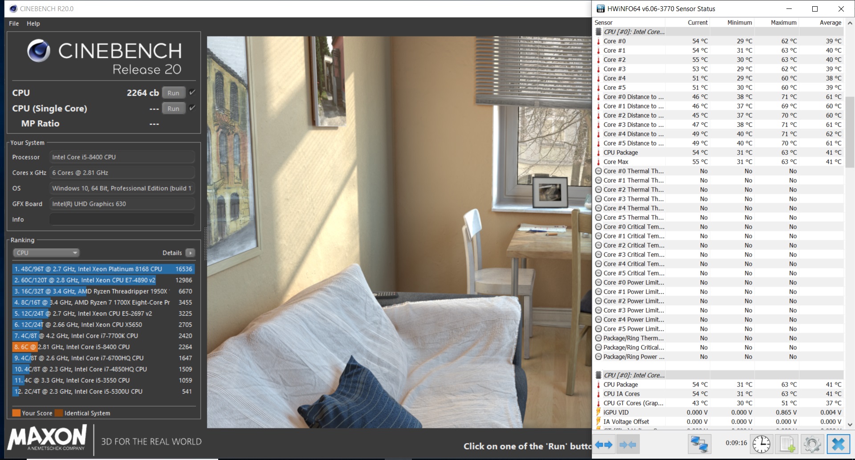Toggle the CPU test checkbox

pyautogui.click(x=192, y=92)
